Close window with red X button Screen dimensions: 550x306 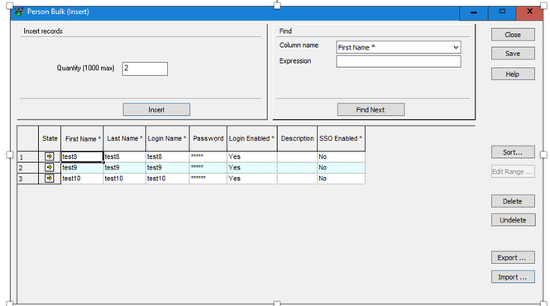pyautogui.click(x=529, y=12)
